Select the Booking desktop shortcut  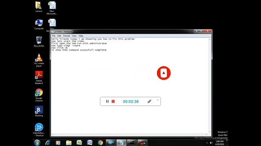coord(39,111)
